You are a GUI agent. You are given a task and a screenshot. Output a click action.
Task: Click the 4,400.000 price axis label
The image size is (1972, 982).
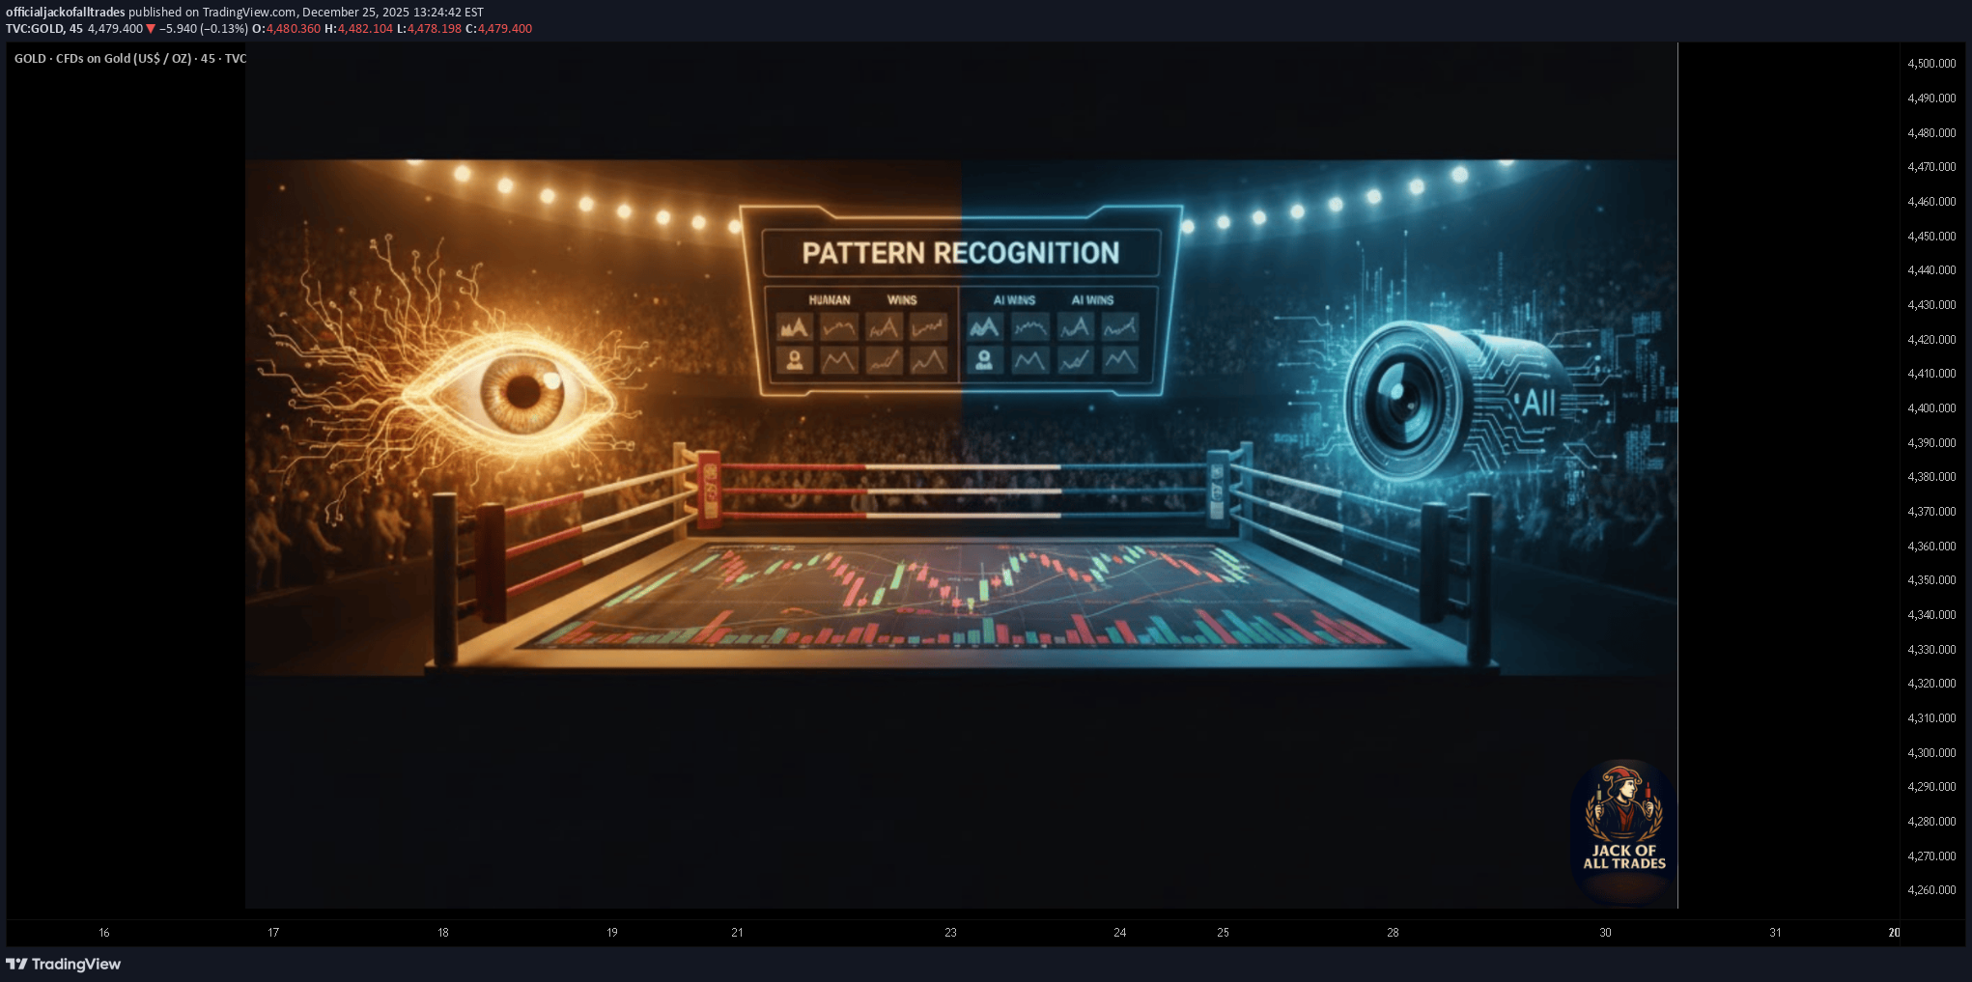(1931, 408)
